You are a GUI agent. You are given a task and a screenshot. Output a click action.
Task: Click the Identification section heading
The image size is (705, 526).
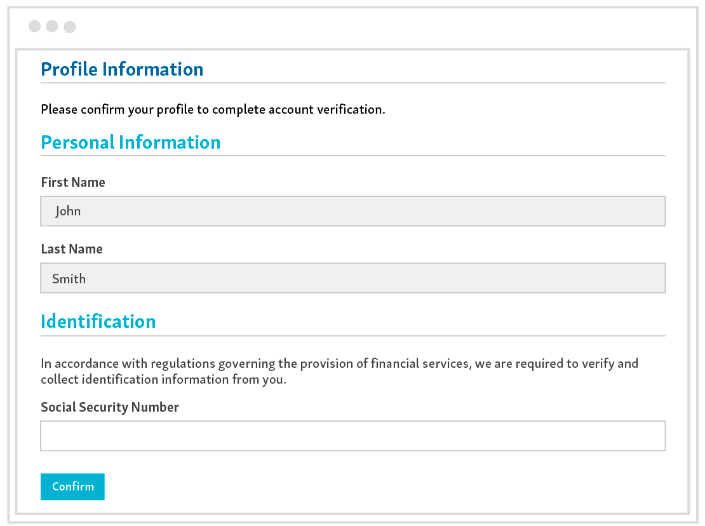point(98,321)
